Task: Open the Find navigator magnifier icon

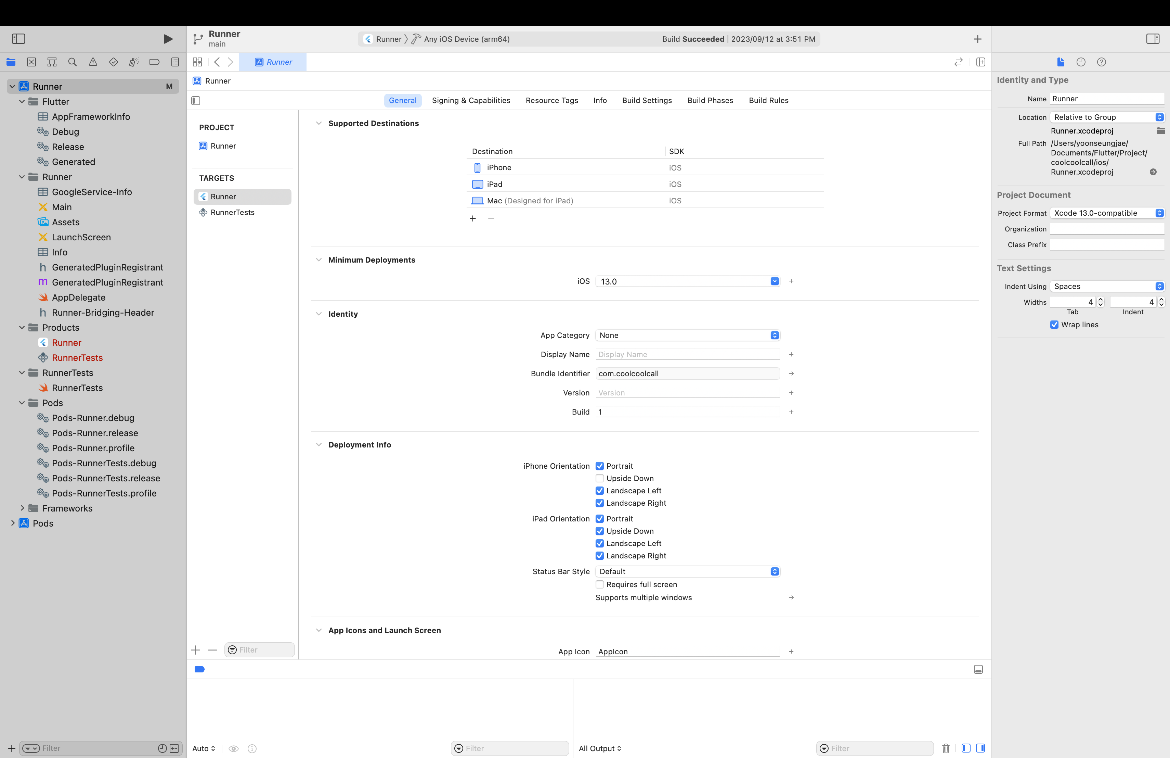Action: pyautogui.click(x=72, y=62)
